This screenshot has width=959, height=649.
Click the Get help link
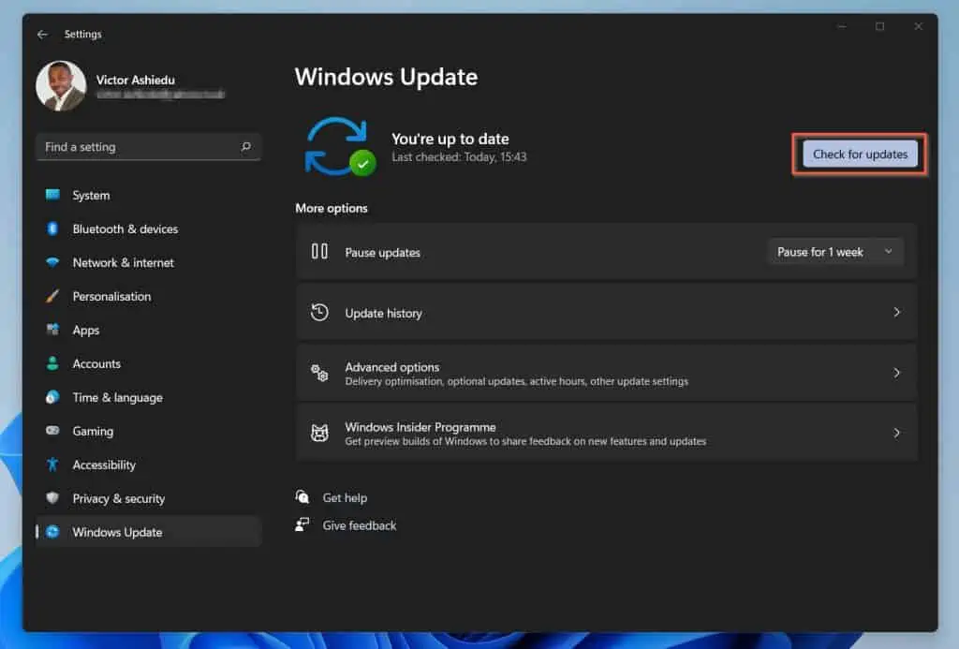coord(345,497)
